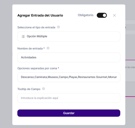The image size is (135, 128).
Task: Focus the Actividades name input field
Action: 69,57
